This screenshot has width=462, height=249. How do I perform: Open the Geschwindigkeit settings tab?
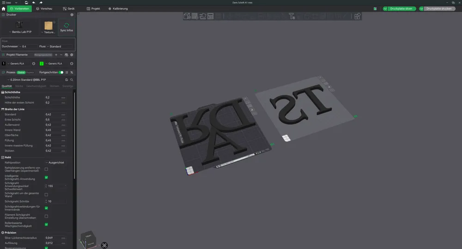click(36, 86)
